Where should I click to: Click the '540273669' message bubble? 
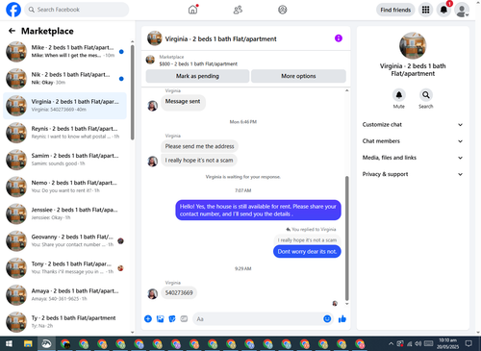pos(179,292)
